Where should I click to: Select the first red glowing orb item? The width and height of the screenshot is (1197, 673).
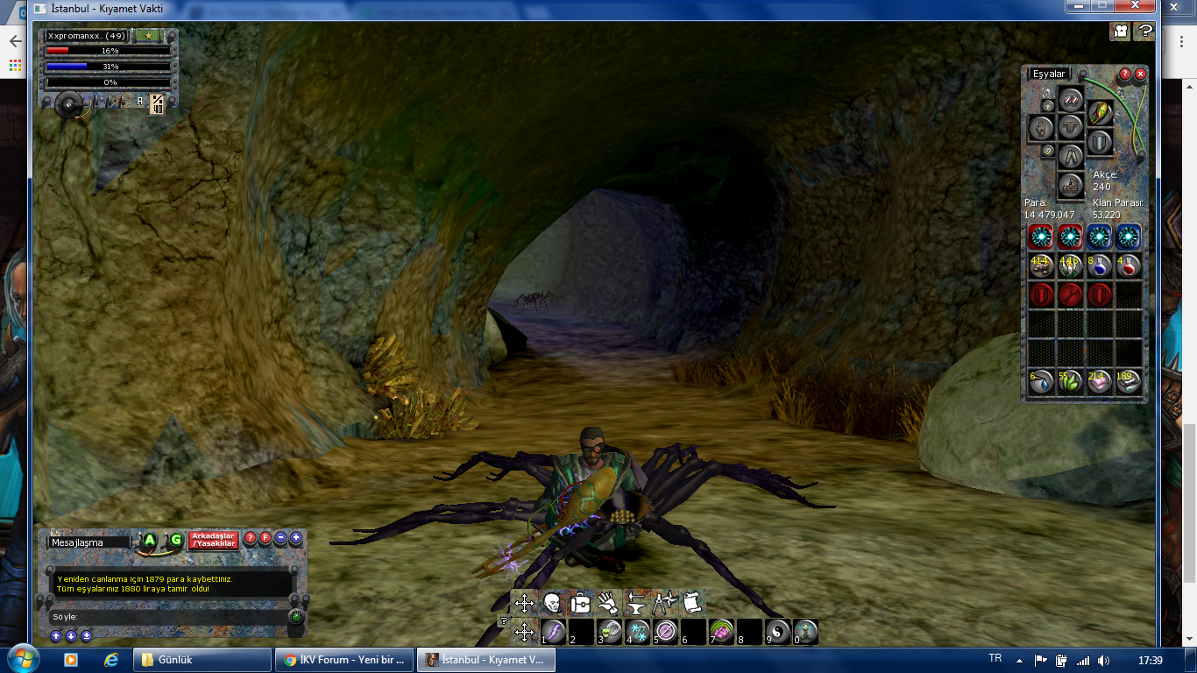[1041, 237]
